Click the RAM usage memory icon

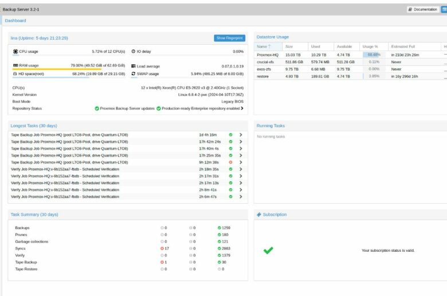[x=15, y=65]
